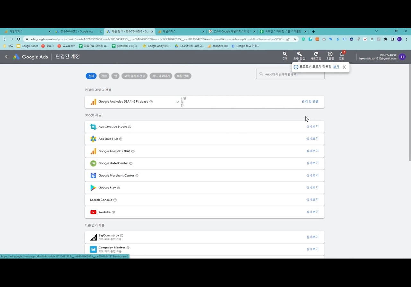The image size is (411, 287).
Task: Select the 전체 filter chip
Action: coord(91,76)
